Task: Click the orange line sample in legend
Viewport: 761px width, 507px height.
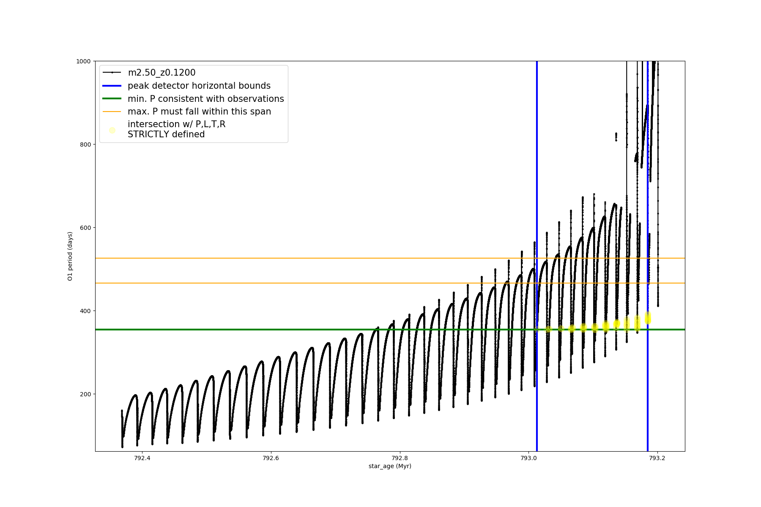Action: click(x=112, y=112)
